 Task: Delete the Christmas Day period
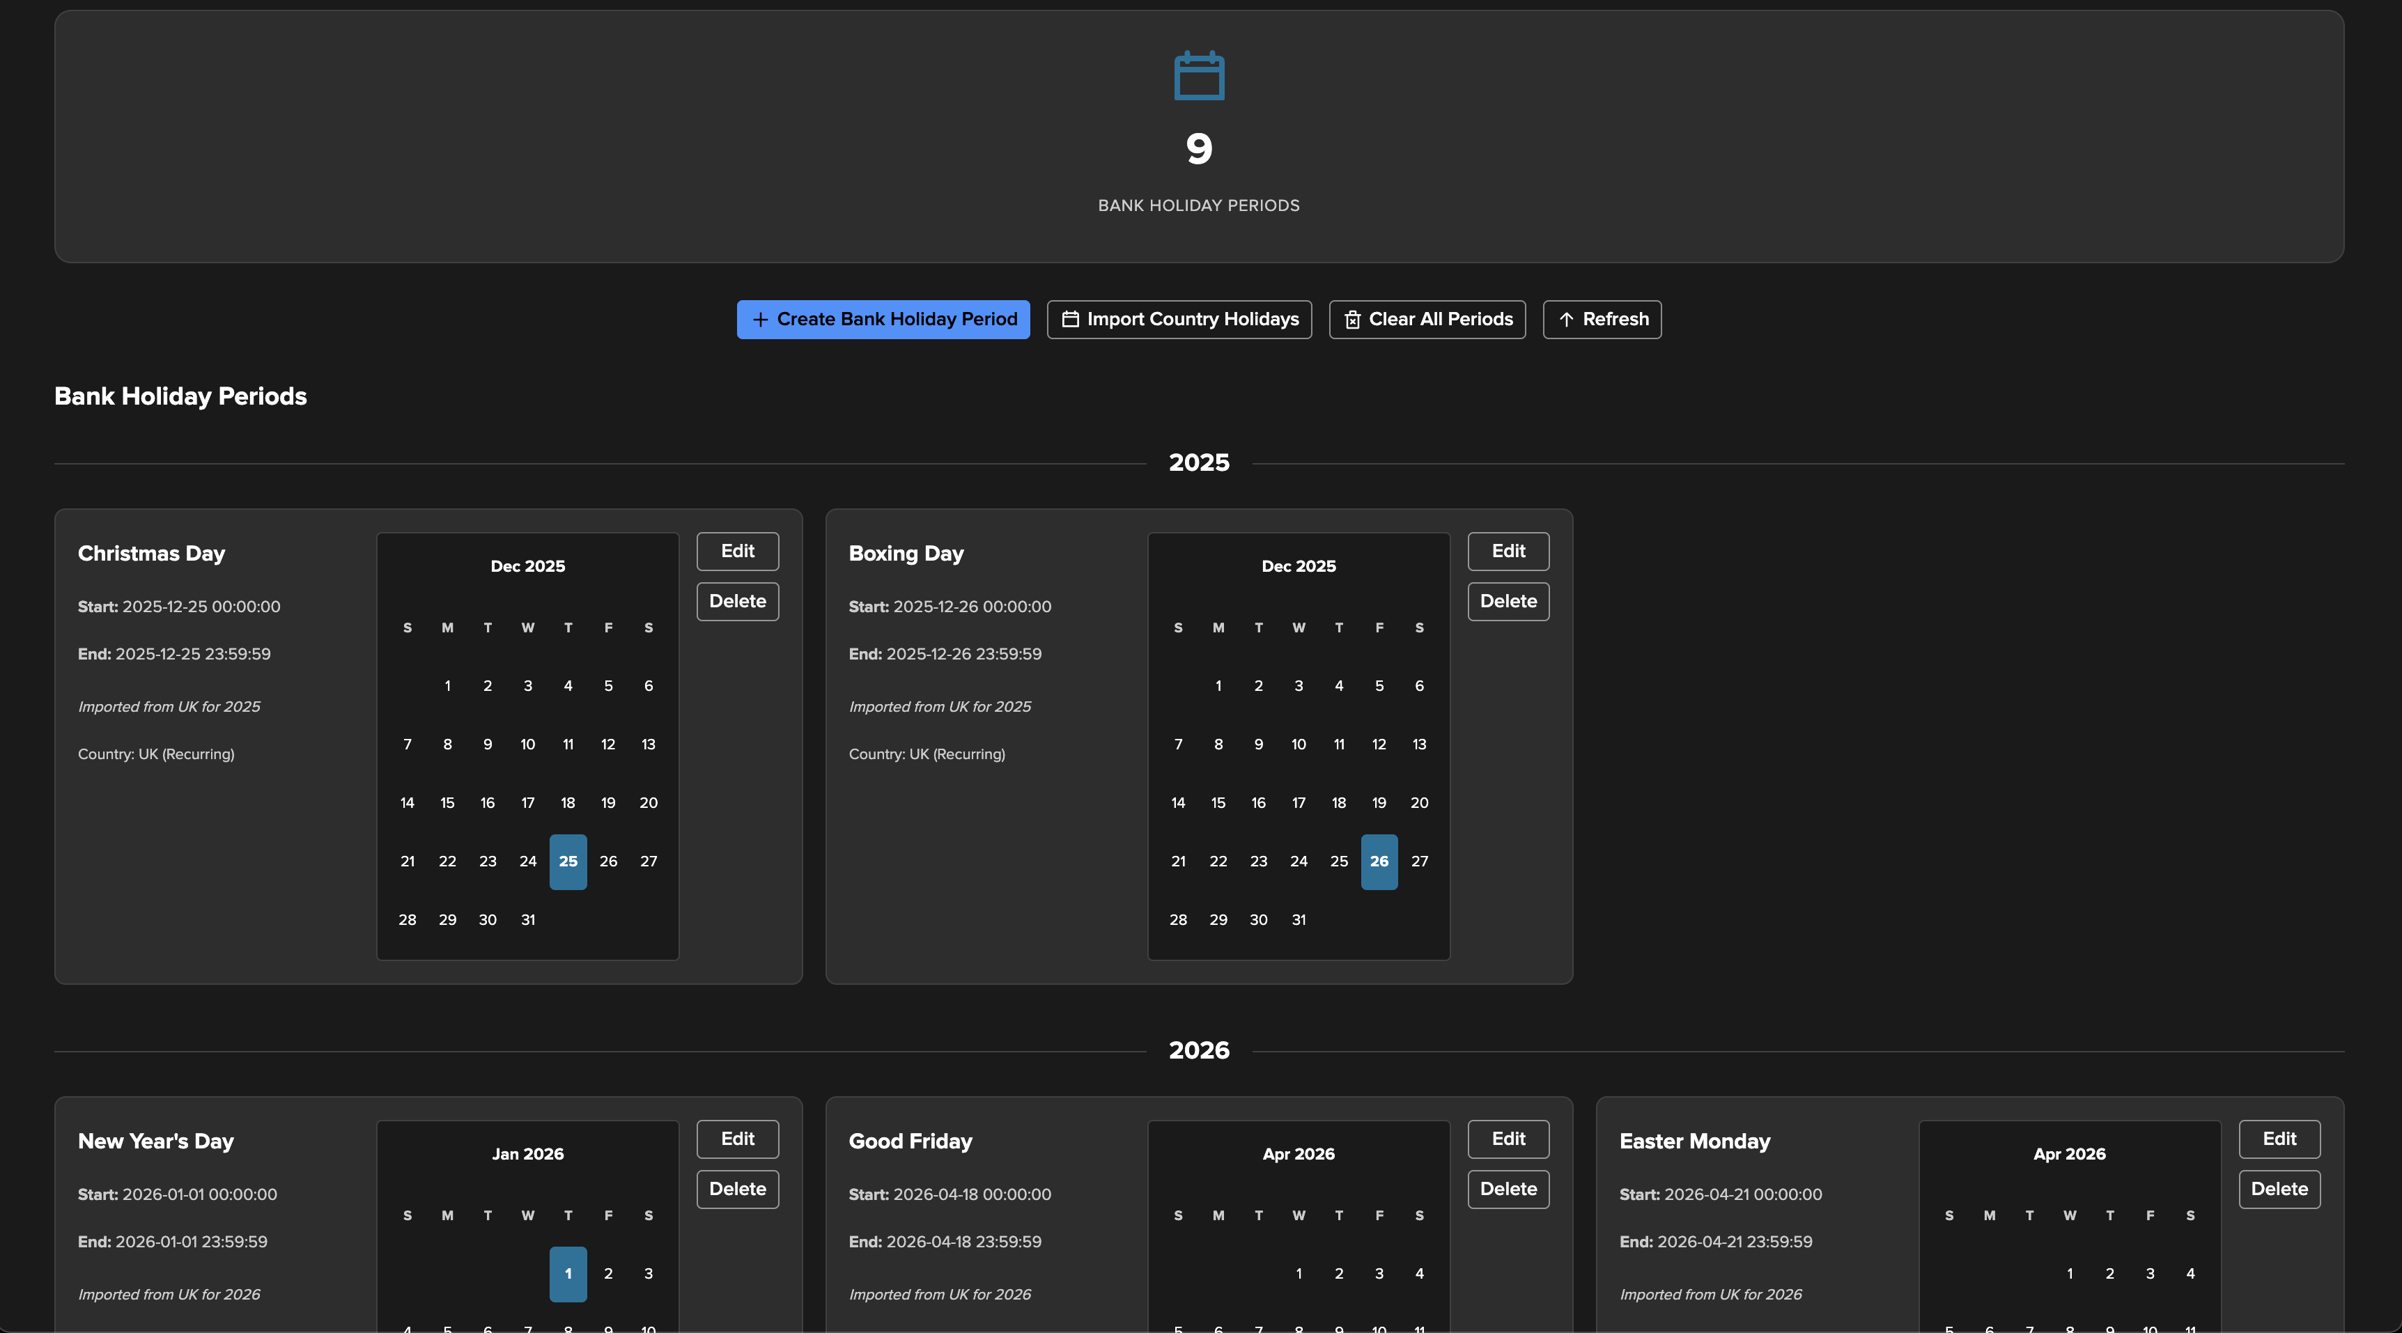point(736,601)
